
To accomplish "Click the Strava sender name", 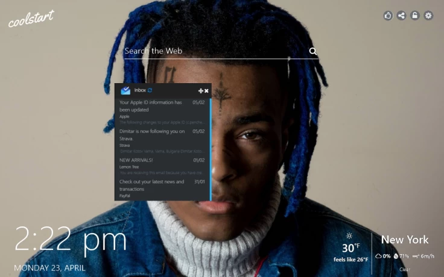I will tap(125, 145).
